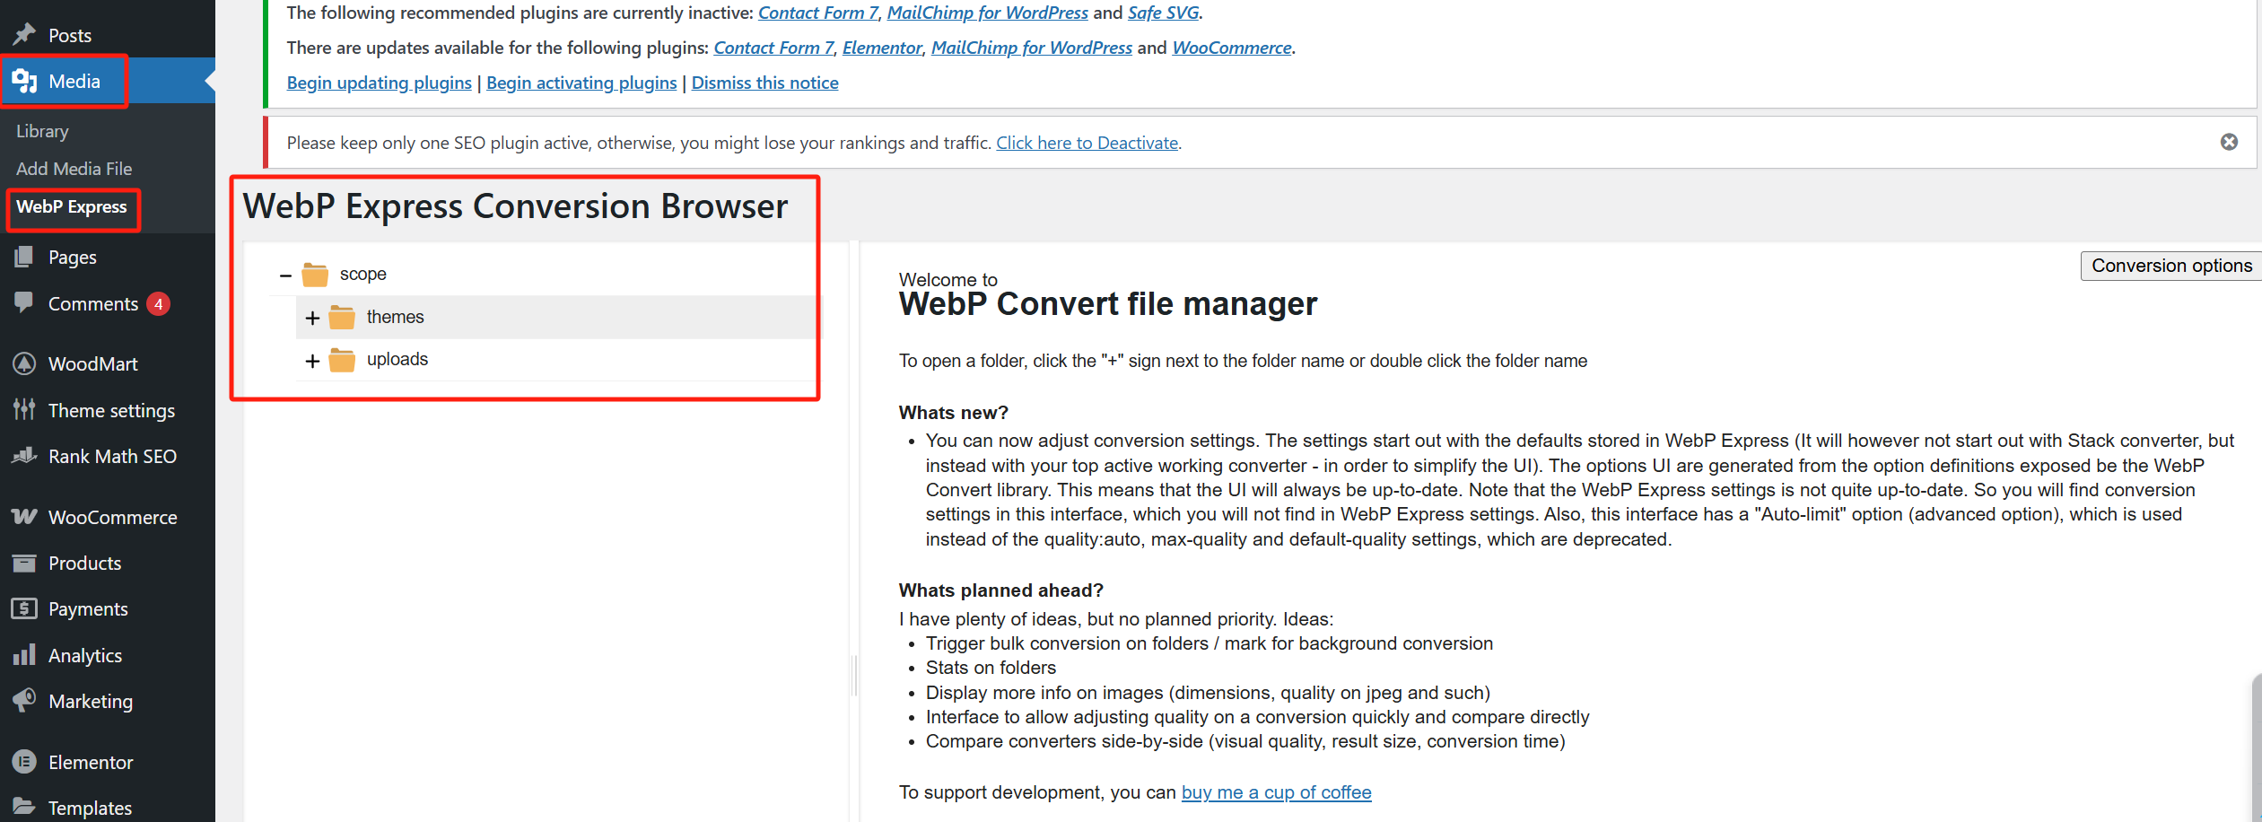
Task: Select the themes folder name
Action: (396, 317)
